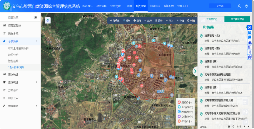Click the power logout icon
This screenshot has width=254, height=129.
[x=246, y=6]
